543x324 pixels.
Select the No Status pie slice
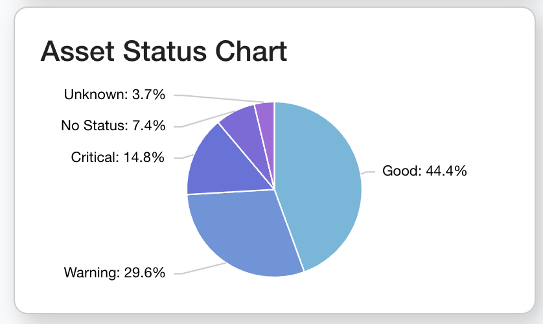coord(240,126)
